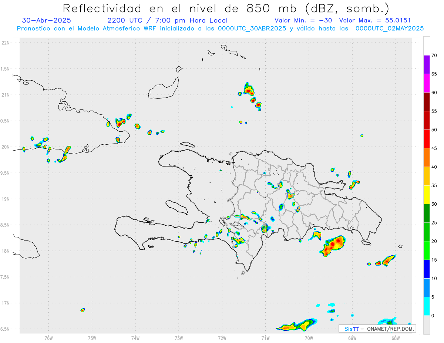Select the date label '30-Abr-2025'
The width and height of the screenshot is (444, 343).
(x=46, y=20)
